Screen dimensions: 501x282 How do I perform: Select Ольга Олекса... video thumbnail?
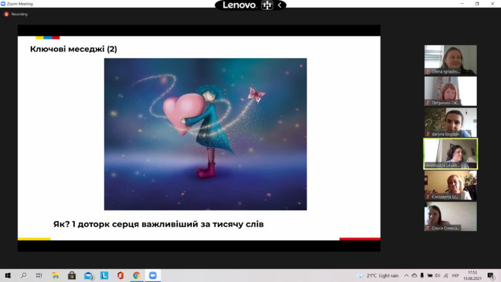coord(451,217)
